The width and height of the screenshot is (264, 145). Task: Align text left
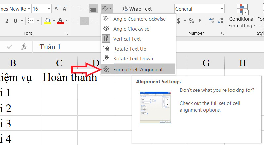(76, 21)
